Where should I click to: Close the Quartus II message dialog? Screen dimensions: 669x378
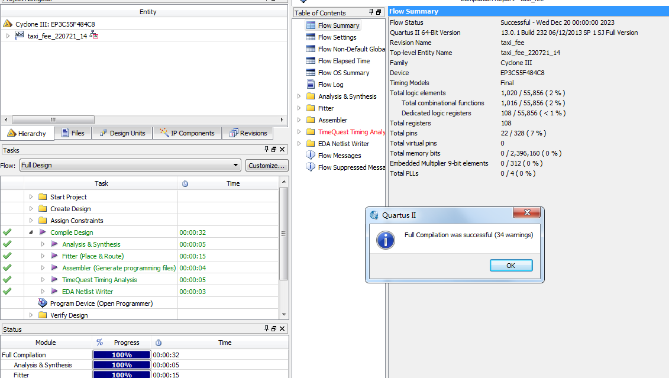click(x=527, y=212)
